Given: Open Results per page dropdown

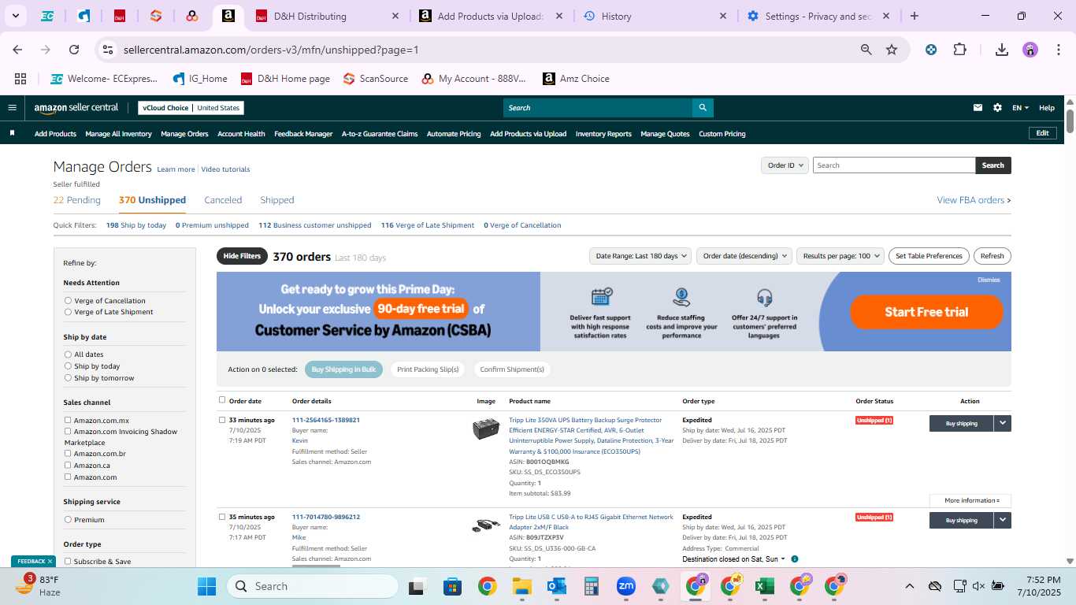Looking at the screenshot, I should 840,256.
